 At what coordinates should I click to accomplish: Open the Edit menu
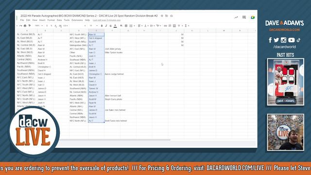click(28, 20)
